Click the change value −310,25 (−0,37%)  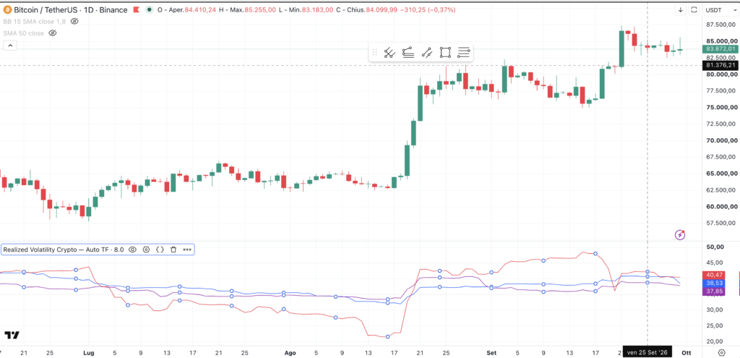pyautogui.click(x=428, y=9)
